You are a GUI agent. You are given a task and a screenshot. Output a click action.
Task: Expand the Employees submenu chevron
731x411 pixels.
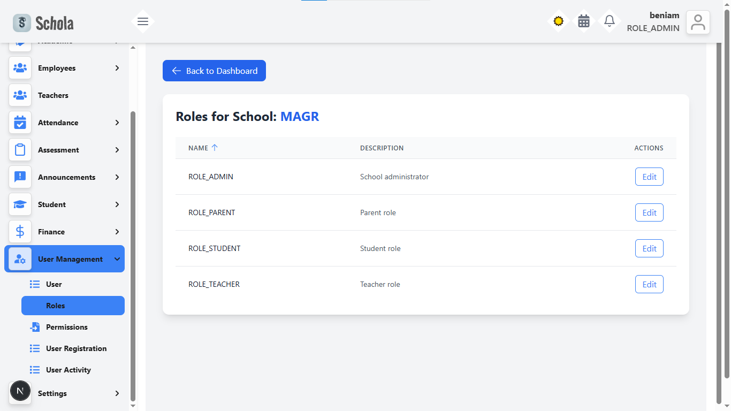click(x=117, y=68)
